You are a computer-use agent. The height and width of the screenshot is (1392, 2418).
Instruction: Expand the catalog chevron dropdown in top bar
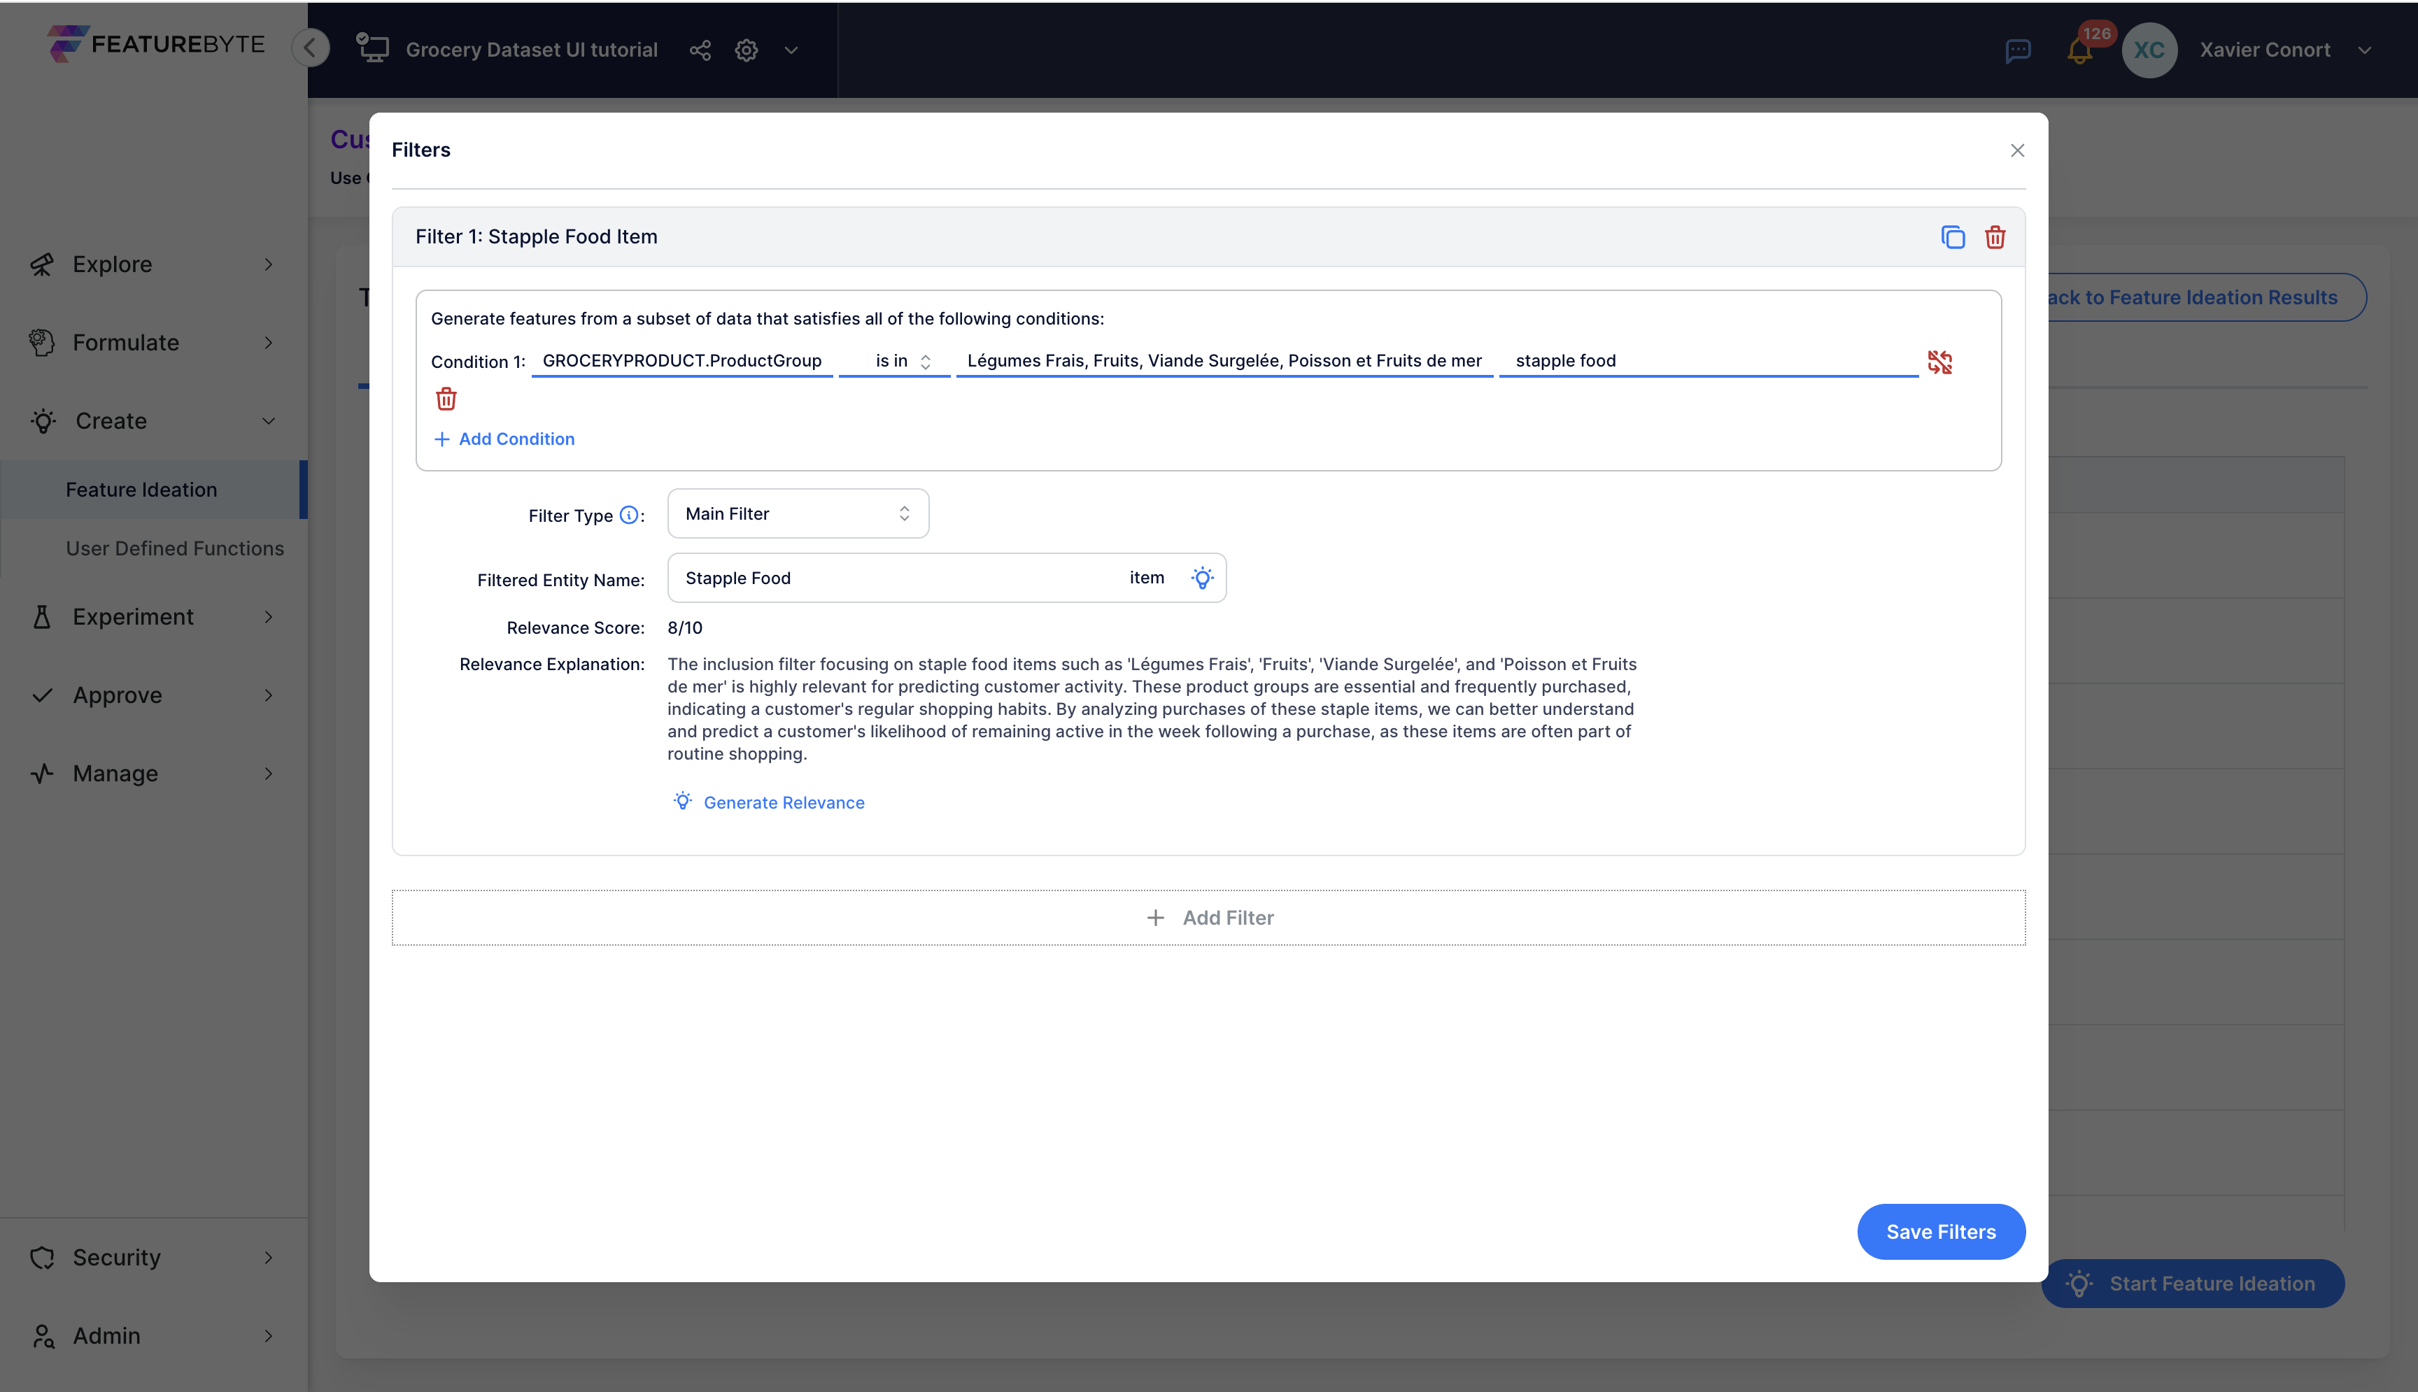[x=791, y=50]
